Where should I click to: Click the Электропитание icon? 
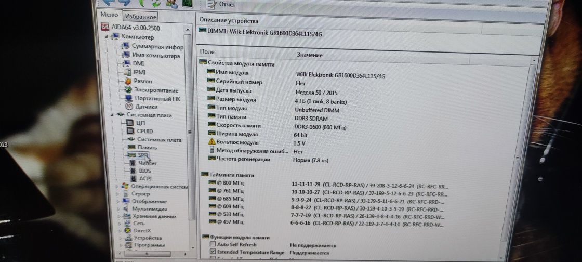coord(128,90)
